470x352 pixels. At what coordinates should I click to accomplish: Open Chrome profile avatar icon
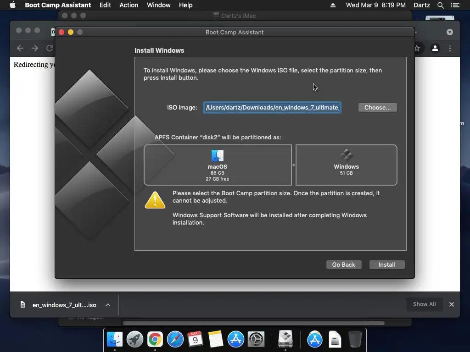[x=435, y=48]
